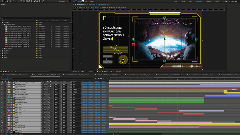The image size is (240, 135).
Task: Select the Type text tool
Action: 32,1
